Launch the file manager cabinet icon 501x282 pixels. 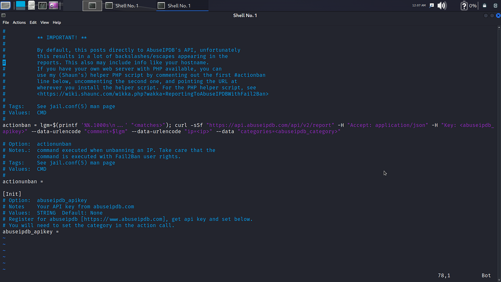[31, 5]
